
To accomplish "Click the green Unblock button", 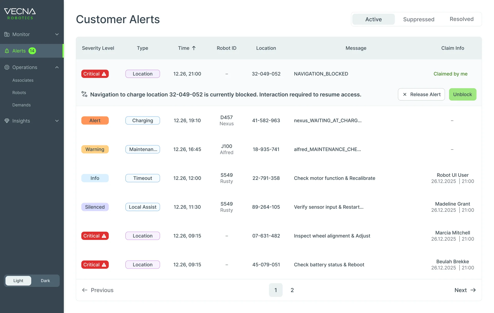I will pyautogui.click(x=463, y=94).
